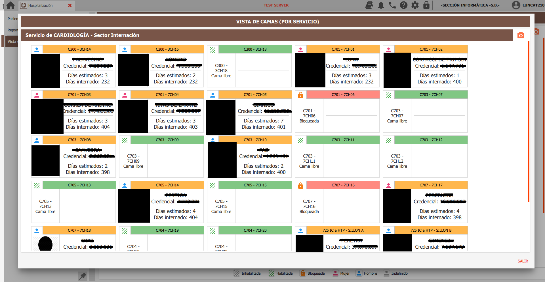Click the lock icon on bed 7CH06

pos(300,95)
